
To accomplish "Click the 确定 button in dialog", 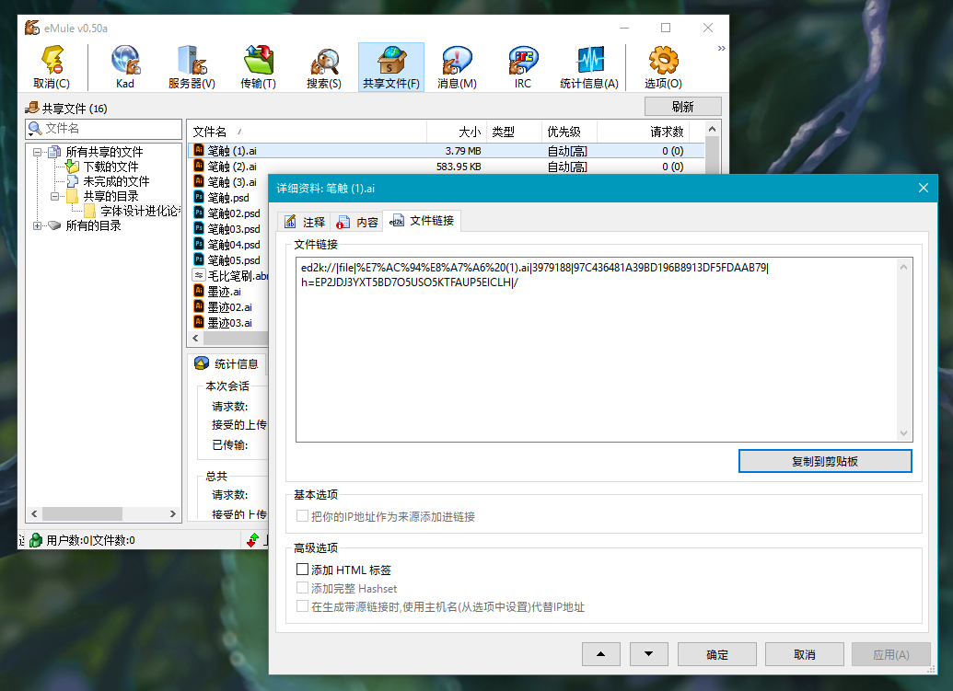I will coord(716,654).
